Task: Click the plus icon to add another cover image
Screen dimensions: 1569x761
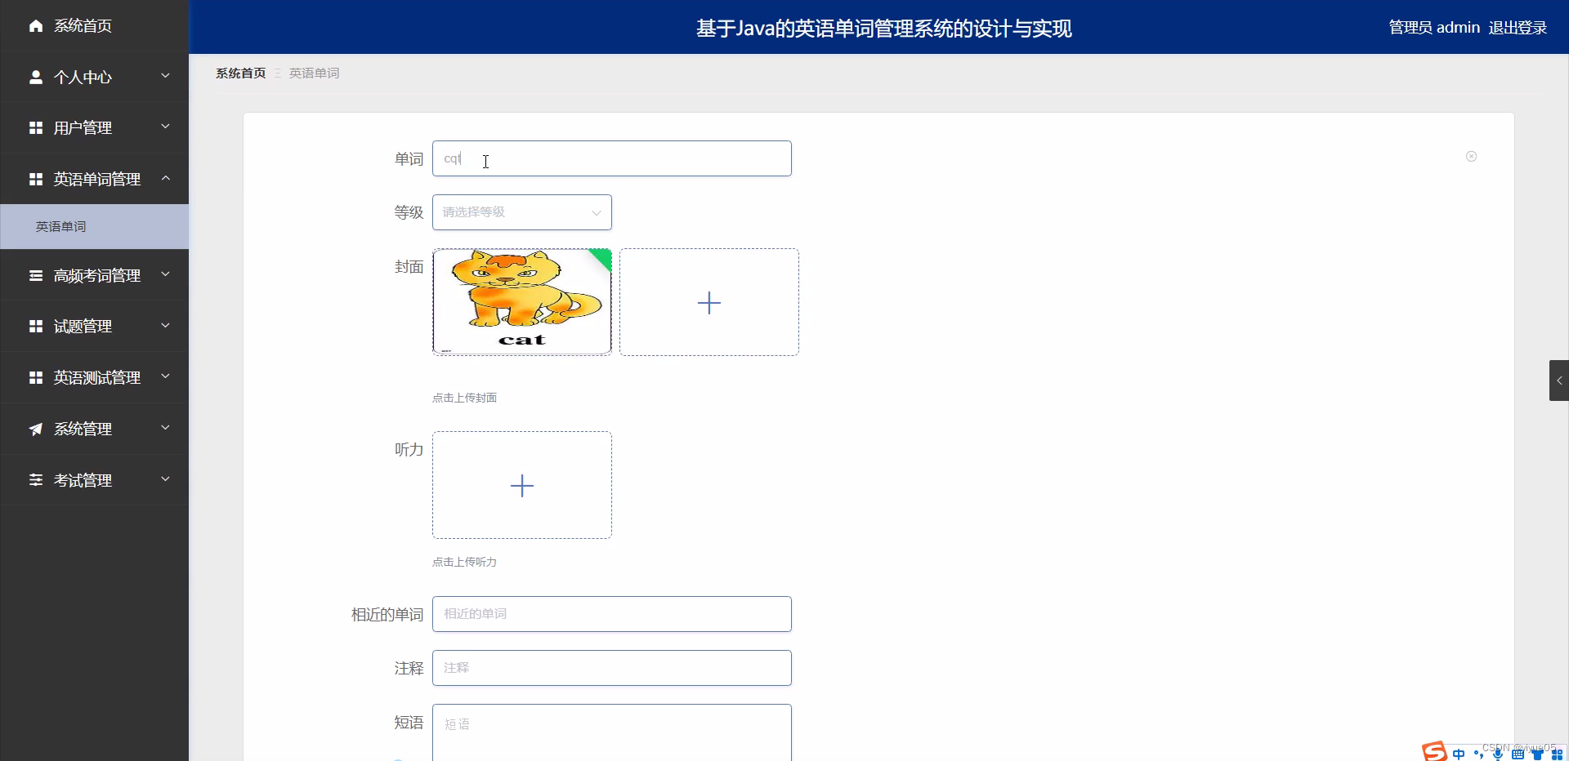Action: coord(709,302)
